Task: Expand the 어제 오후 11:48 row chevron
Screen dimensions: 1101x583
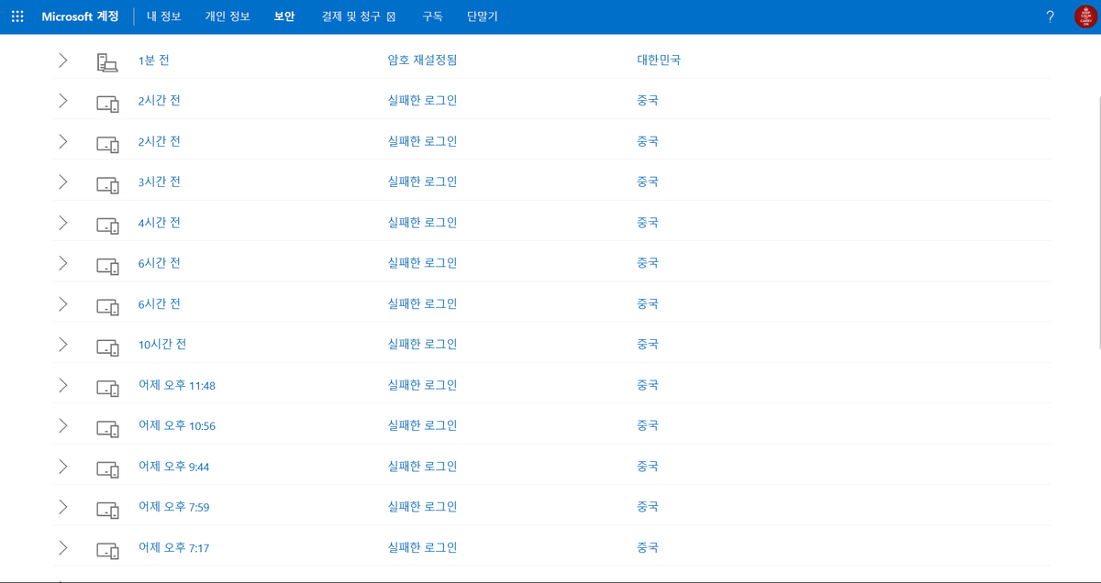Action: coord(62,385)
